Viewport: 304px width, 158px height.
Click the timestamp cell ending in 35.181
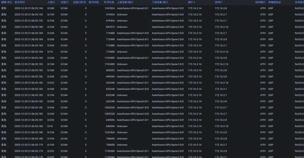[29, 120]
